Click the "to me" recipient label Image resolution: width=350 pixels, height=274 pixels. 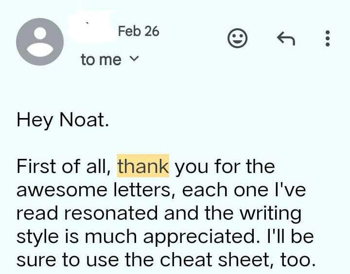tap(101, 60)
